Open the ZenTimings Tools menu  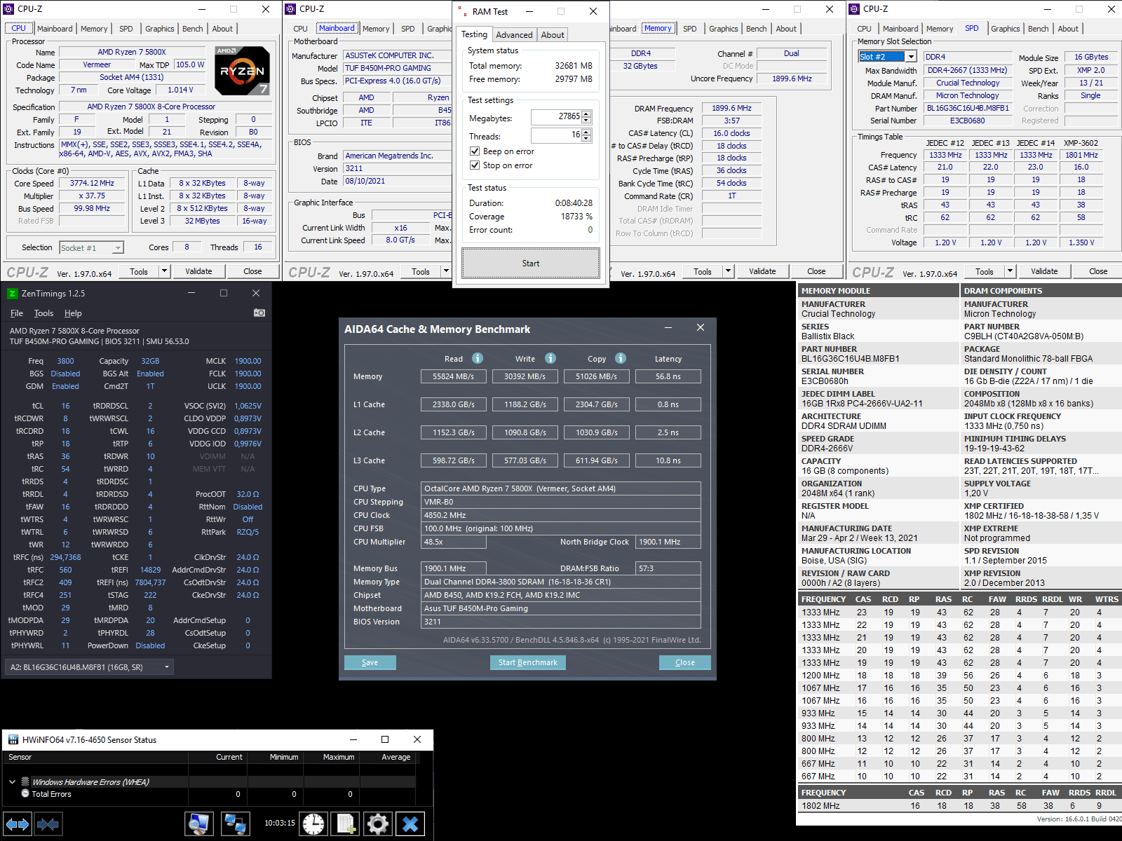click(43, 313)
